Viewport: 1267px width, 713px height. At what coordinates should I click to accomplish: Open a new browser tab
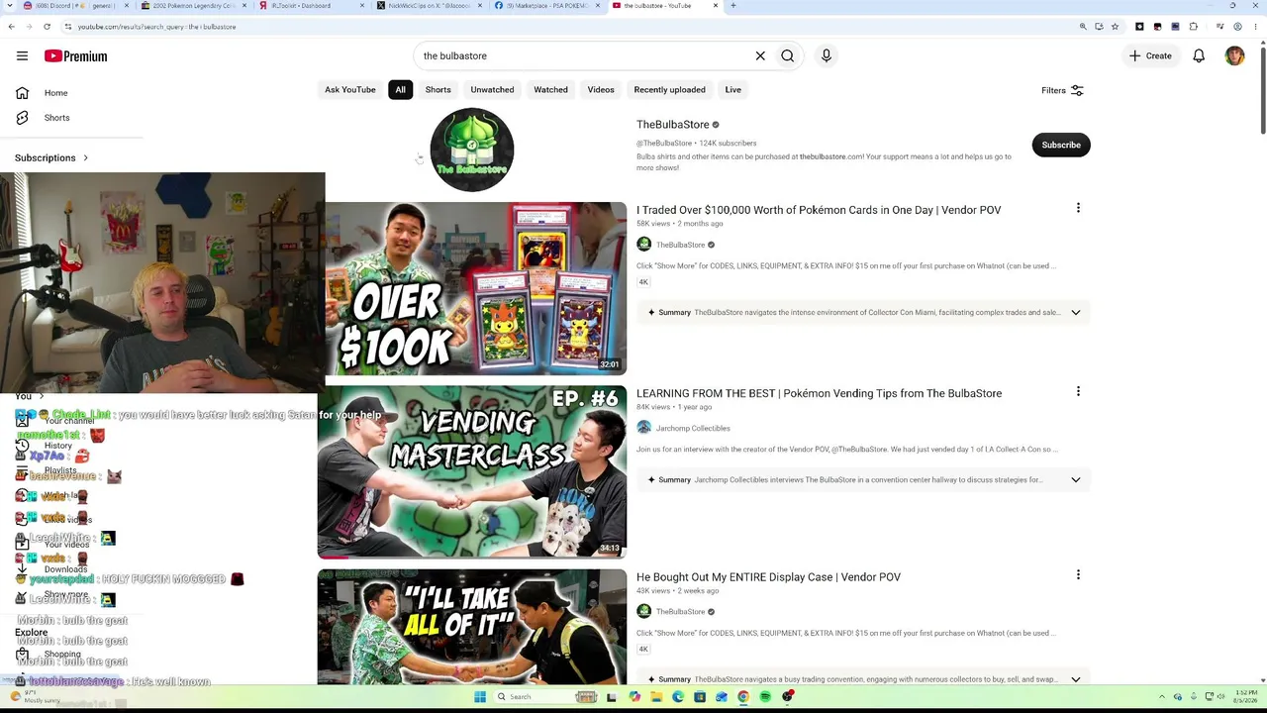(733, 6)
